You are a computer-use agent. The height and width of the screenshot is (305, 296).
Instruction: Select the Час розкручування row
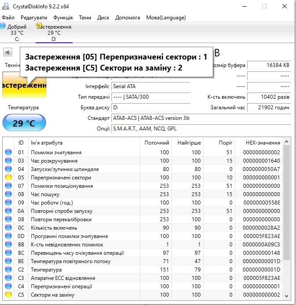click(143, 160)
